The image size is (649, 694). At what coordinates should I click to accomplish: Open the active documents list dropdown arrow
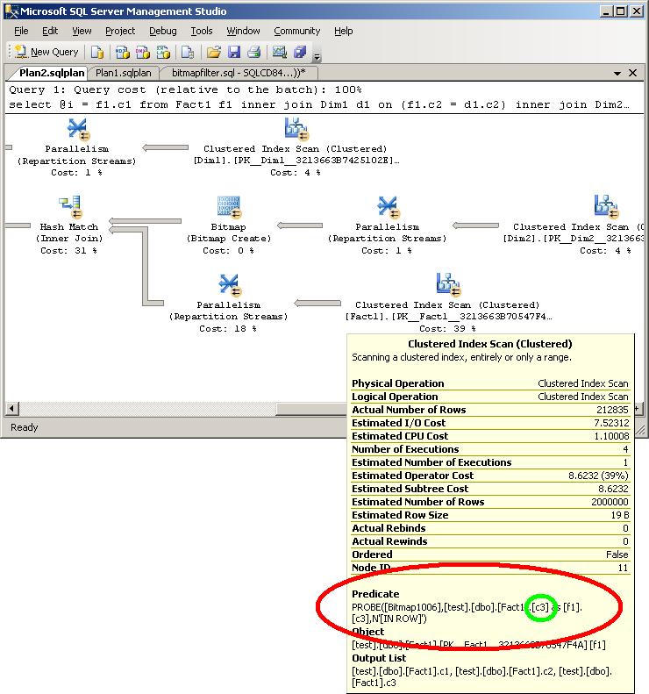[x=617, y=74]
